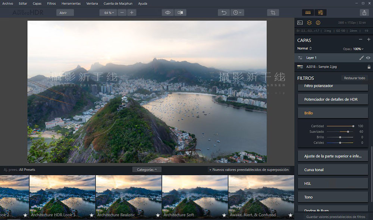Image resolution: width=373 pixels, height=220 pixels.
Task: Click the Abrir button
Action: coord(65,13)
